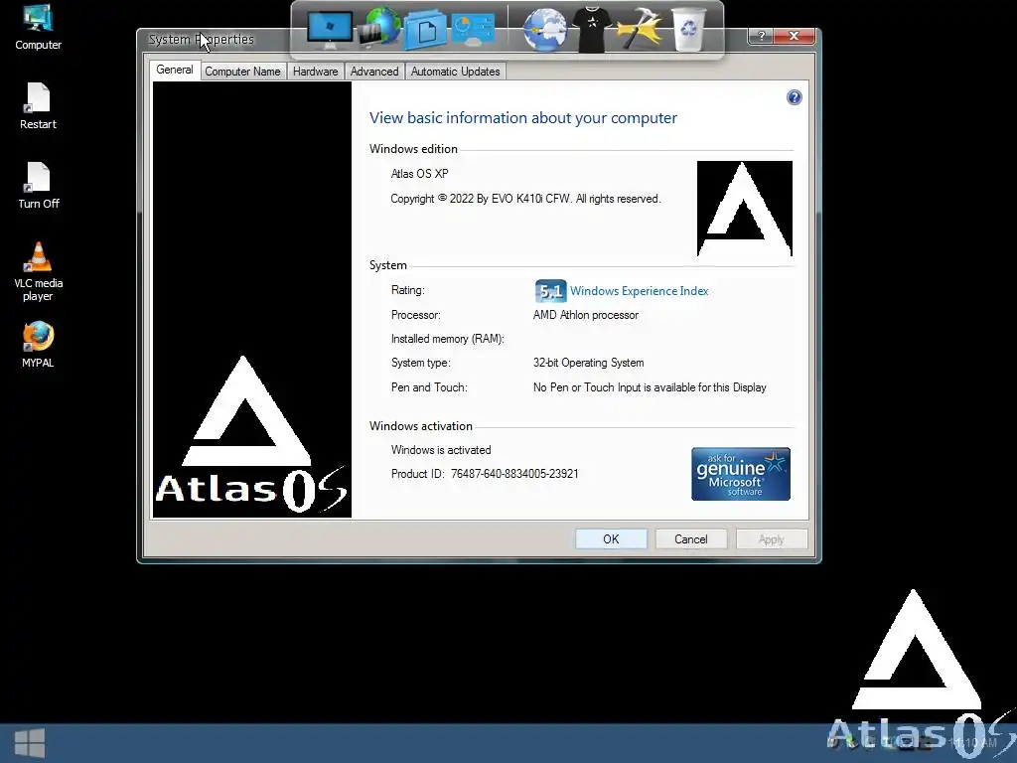The image size is (1017, 763).
Task: Open the black t-shirt icon in dock
Action: pyautogui.click(x=592, y=30)
